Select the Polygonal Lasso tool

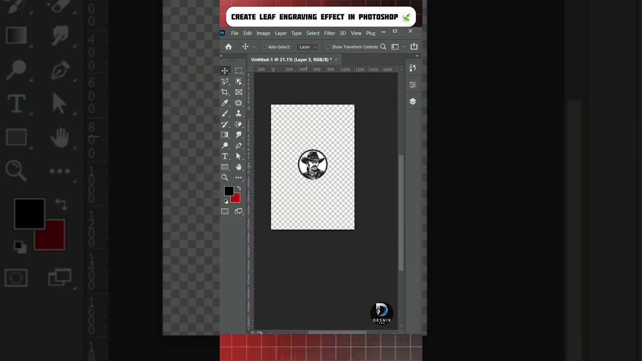coord(225,81)
